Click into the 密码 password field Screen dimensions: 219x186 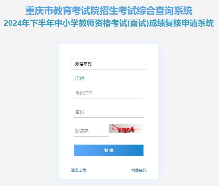pos(109,112)
